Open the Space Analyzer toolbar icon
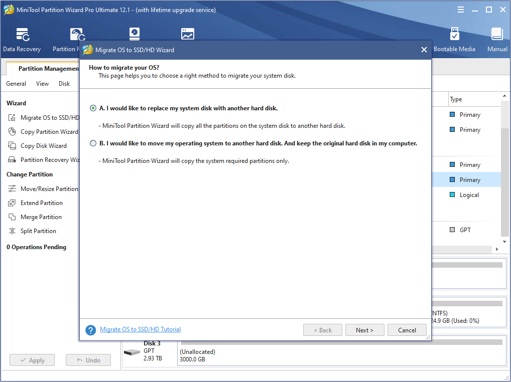511x382 pixels. (x=187, y=34)
